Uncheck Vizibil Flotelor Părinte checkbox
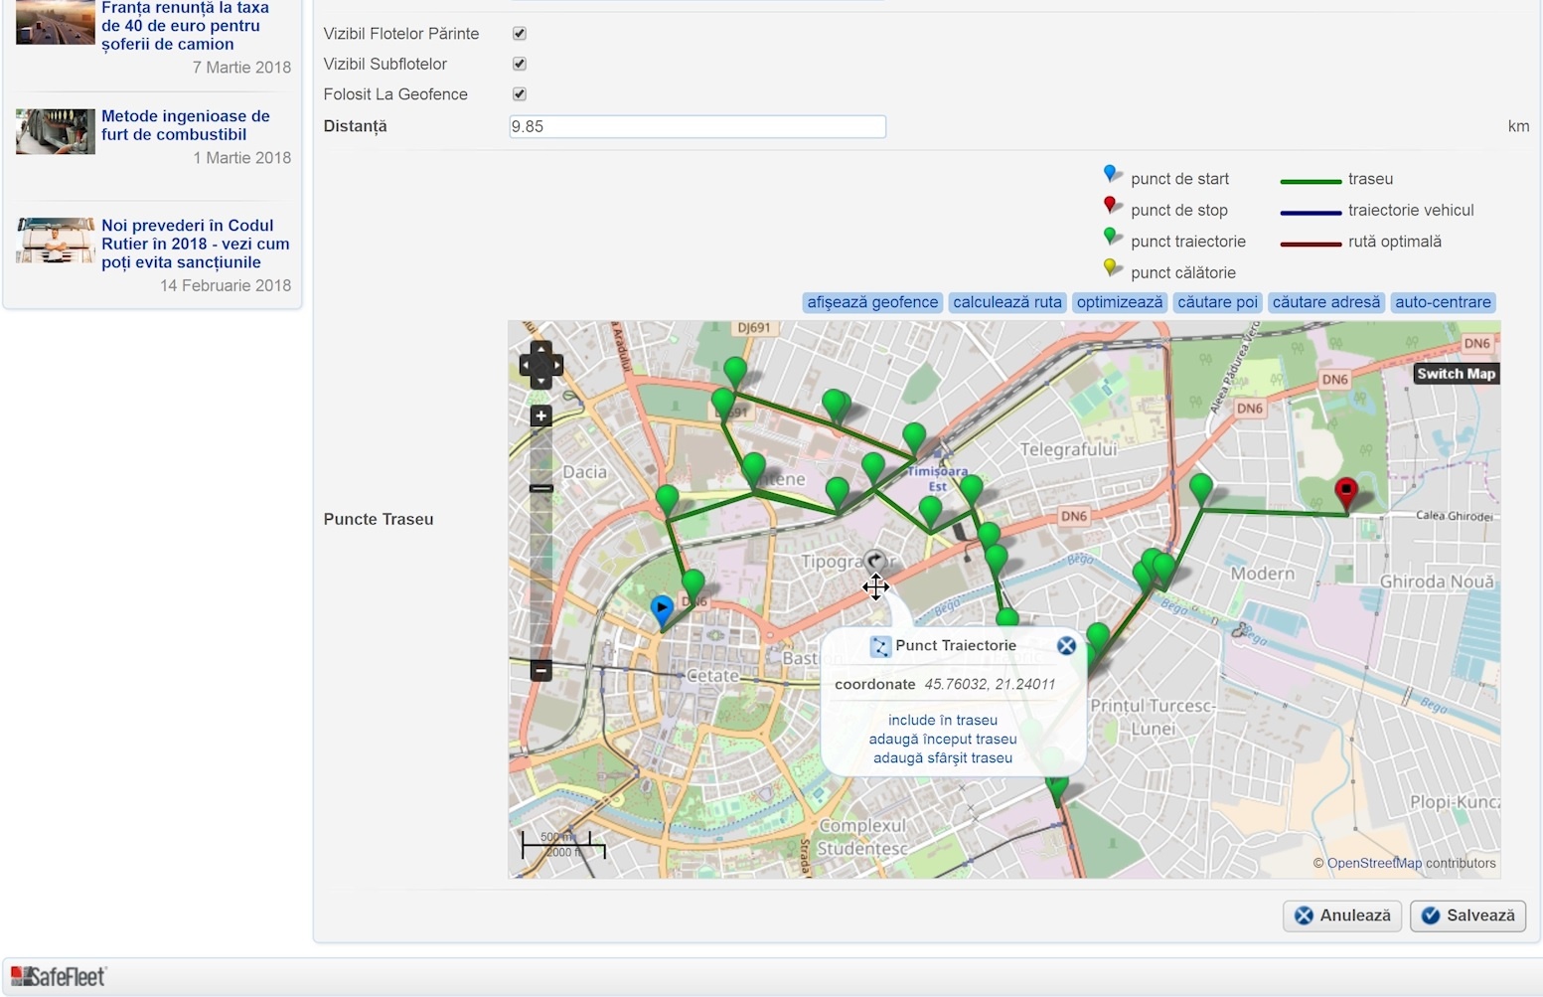This screenshot has height=997, width=1543. [x=519, y=34]
